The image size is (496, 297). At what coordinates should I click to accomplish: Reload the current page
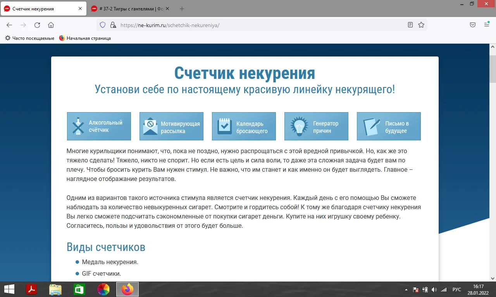pyautogui.click(x=37, y=25)
